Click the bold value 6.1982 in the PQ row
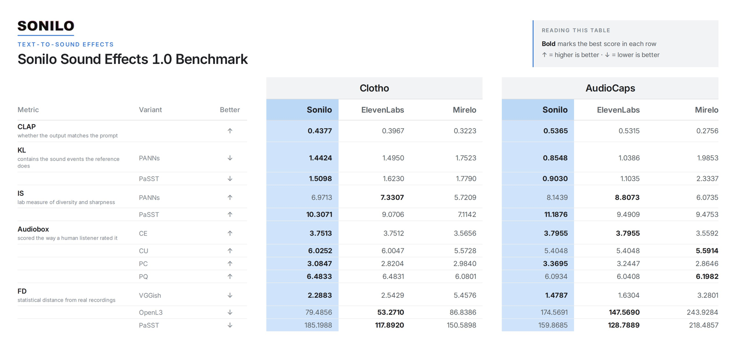 click(x=707, y=277)
